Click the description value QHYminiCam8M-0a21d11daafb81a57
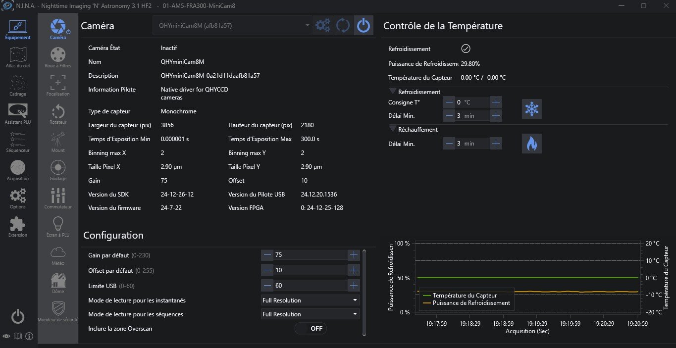The width and height of the screenshot is (676, 348). point(210,76)
